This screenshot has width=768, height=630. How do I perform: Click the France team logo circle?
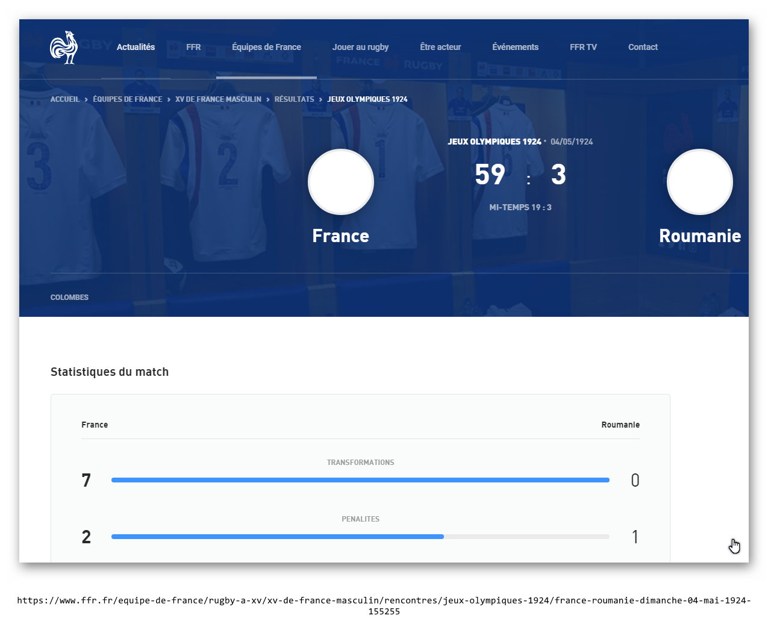pos(341,182)
